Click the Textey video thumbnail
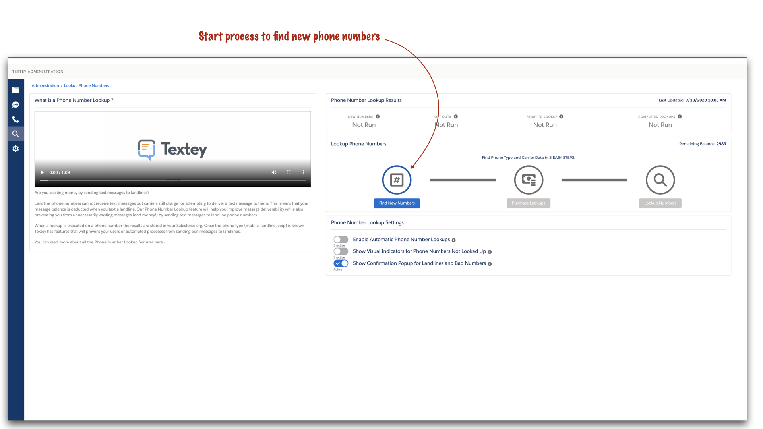This screenshot has width=763, height=429. (172, 149)
